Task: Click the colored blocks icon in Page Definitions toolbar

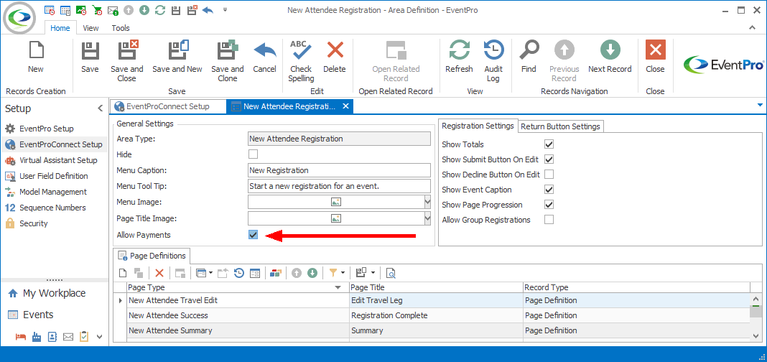Action: click(275, 273)
